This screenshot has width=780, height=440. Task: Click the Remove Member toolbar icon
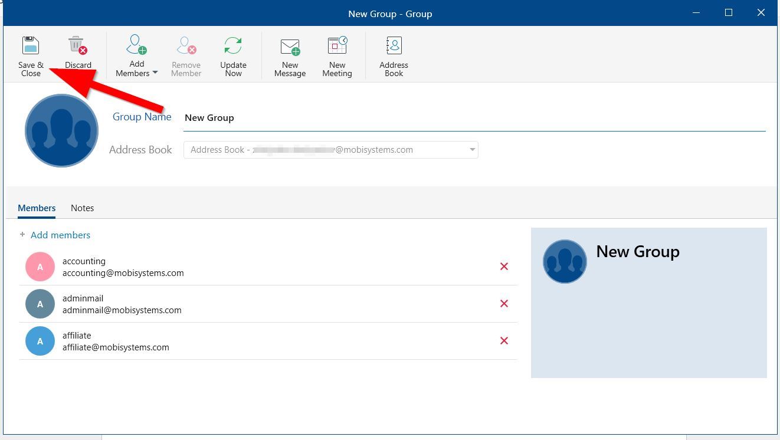point(186,45)
